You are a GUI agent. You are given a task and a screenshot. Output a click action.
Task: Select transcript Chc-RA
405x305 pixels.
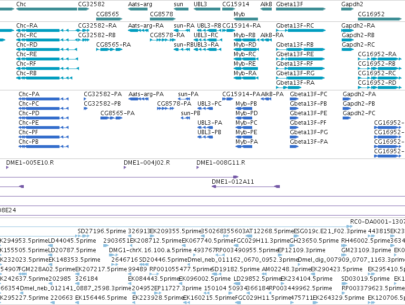pos(47,30)
